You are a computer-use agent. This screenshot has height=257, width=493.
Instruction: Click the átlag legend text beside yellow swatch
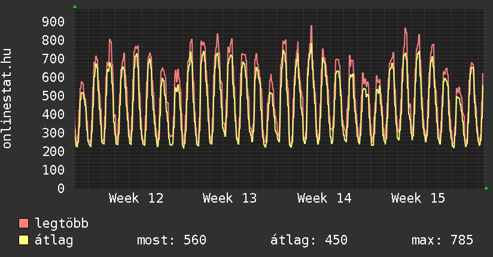[x=54, y=240]
